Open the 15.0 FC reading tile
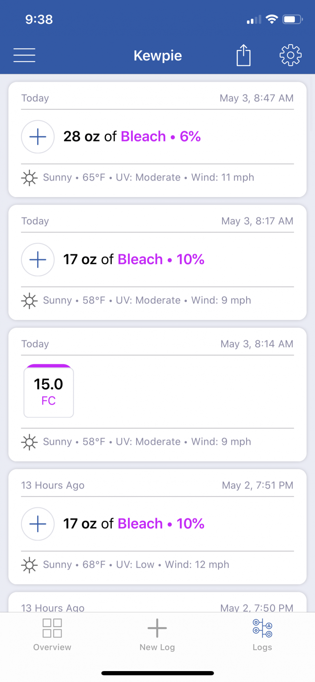This screenshot has height=682, width=315. pyautogui.click(x=49, y=391)
